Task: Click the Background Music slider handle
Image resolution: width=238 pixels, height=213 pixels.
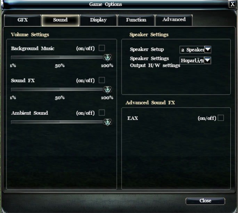Action: [107, 57]
